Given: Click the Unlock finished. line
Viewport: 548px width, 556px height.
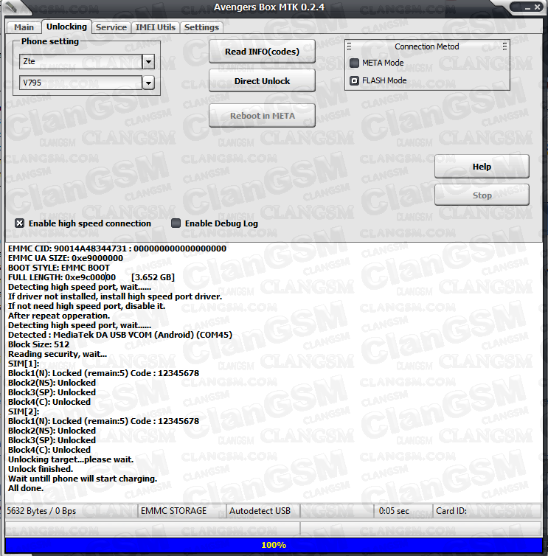Looking at the screenshot, I should (x=41, y=469).
